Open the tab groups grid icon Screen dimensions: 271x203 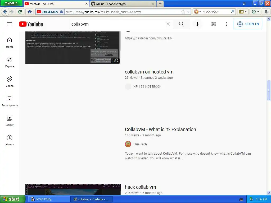coord(244,4)
